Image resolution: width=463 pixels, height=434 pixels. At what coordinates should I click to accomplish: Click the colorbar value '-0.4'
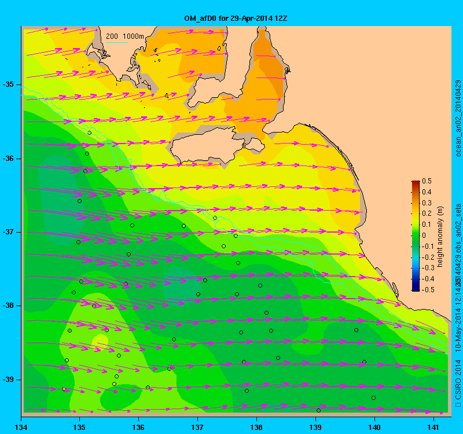(x=428, y=279)
